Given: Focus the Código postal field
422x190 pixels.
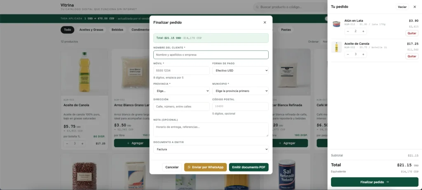Looking at the screenshot, I should coord(240,107).
